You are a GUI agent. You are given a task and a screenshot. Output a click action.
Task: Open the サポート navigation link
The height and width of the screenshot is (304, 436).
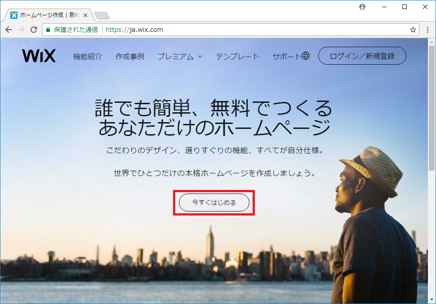[x=286, y=57]
